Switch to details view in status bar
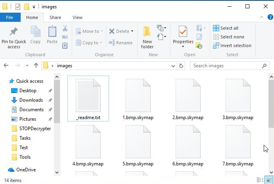Image resolution: width=274 pixels, height=184 pixels. pyautogui.click(x=261, y=180)
